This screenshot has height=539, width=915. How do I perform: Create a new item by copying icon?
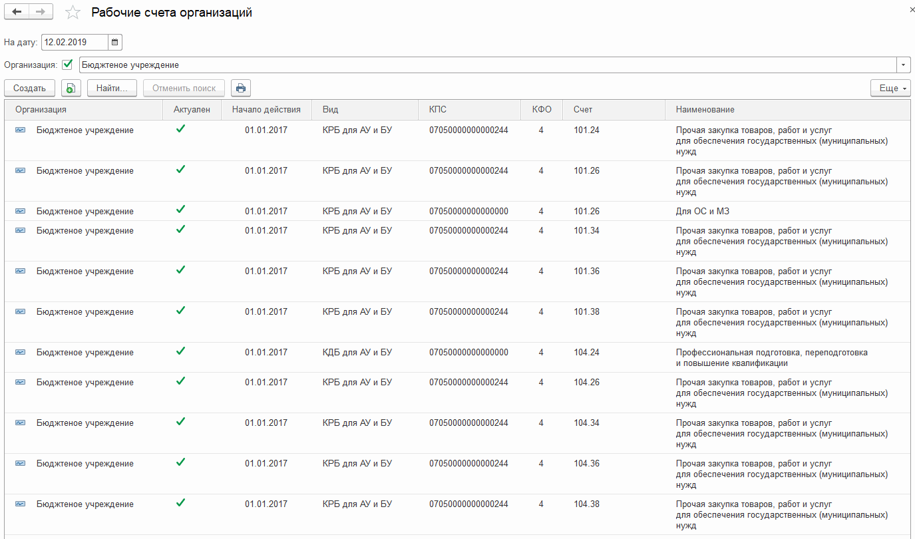click(71, 88)
